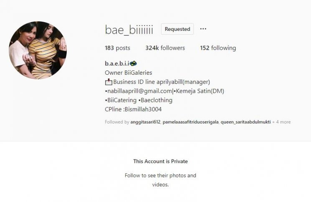This screenshot has height=202, width=311.
Task: Click the inbox icon before Business ID
Action: [x=109, y=82]
